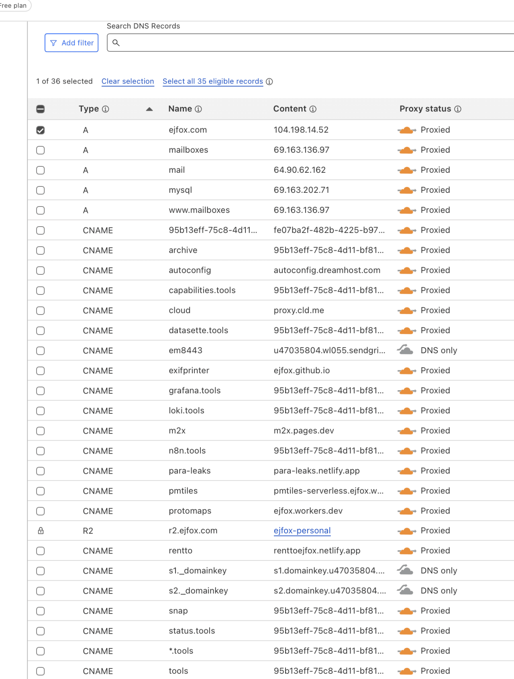This screenshot has height=679, width=514.
Task: Click grey DNS only cloud for em8443
Action: point(406,350)
